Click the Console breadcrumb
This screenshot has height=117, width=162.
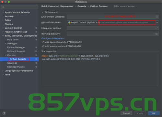pos(82,6)
